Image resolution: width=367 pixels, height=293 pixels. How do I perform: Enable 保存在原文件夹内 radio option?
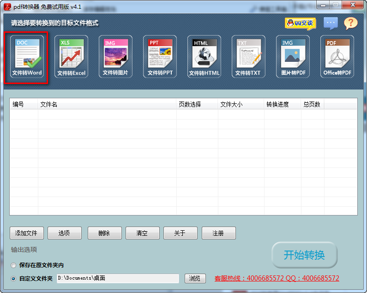point(13,265)
